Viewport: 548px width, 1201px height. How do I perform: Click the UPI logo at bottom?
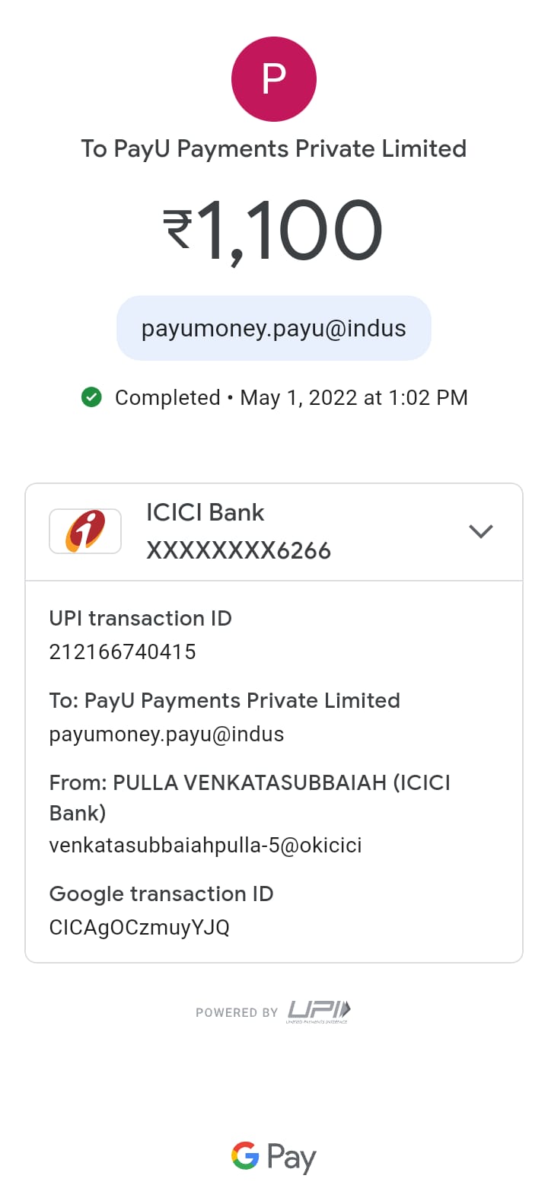tap(319, 1011)
